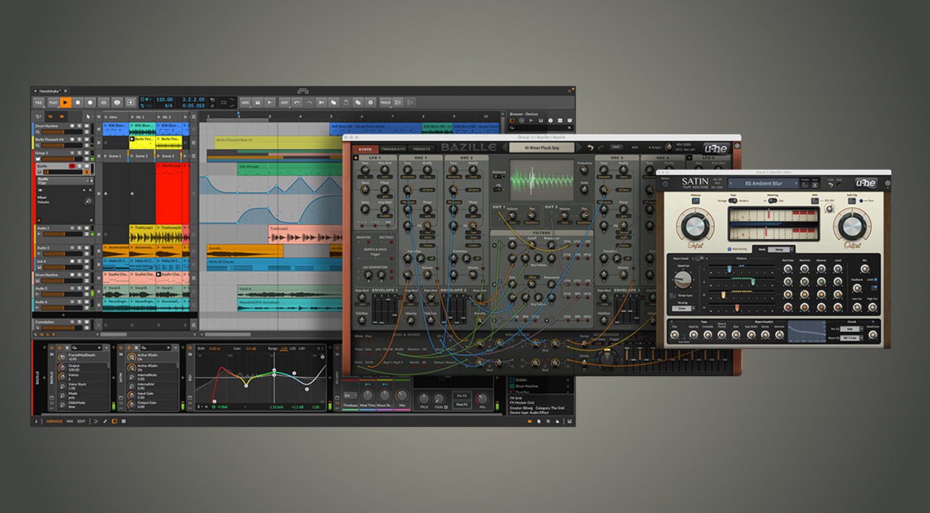Open the ADD menu dropdown

click(245, 103)
